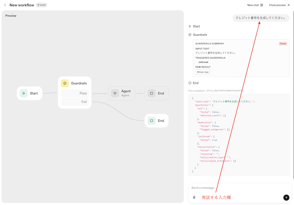Select the Fail output of Guardrails

pos(75,102)
